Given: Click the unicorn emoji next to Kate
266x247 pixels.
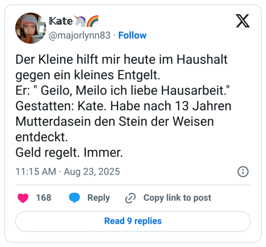Looking at the screenshot, I should click(81, 20).
